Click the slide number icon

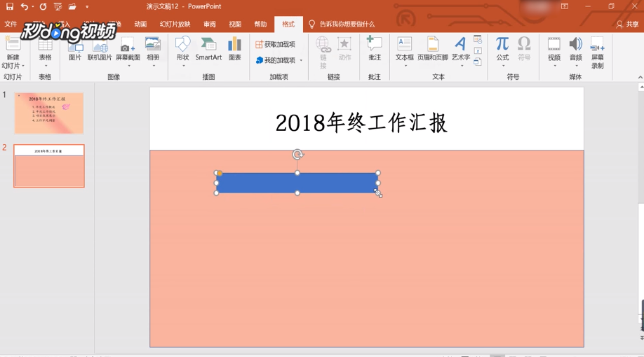click(x=478, y=51)
